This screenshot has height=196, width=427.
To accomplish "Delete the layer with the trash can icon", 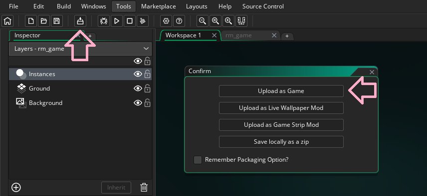I will [144, 188].
